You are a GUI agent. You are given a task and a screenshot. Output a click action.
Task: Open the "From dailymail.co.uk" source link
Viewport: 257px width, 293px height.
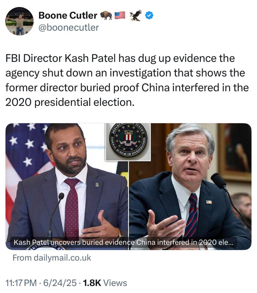click(x=52, y=258)
